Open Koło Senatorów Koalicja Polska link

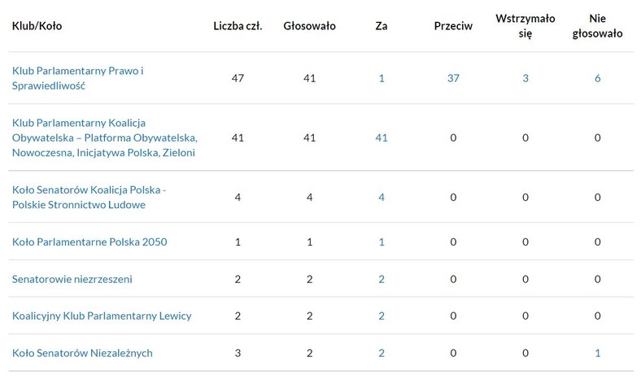click(89, 197)
